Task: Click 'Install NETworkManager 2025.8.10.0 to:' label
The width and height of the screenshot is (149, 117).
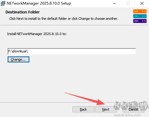Action: pyautogui.click(x=37, y=34)
